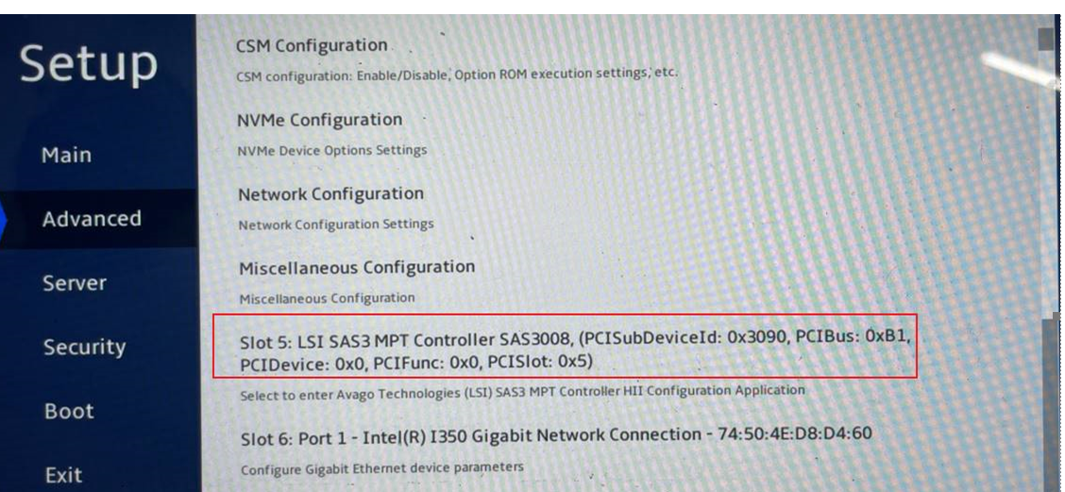Screen dimensions: 1065x492
Task: Switch to the Server tab
Action: (x=75, y=283)
